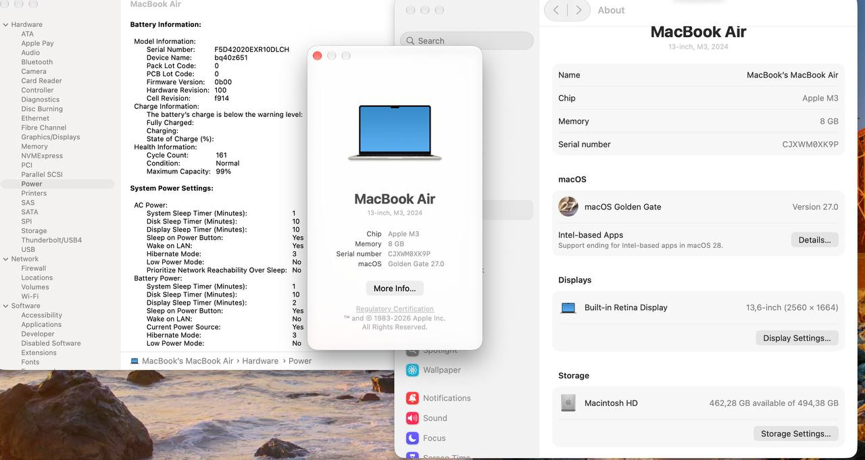Select Fibre Channel in the Hardware list
Image resolution: width=865 pixels, height=460 pixels.
point(44,128)
